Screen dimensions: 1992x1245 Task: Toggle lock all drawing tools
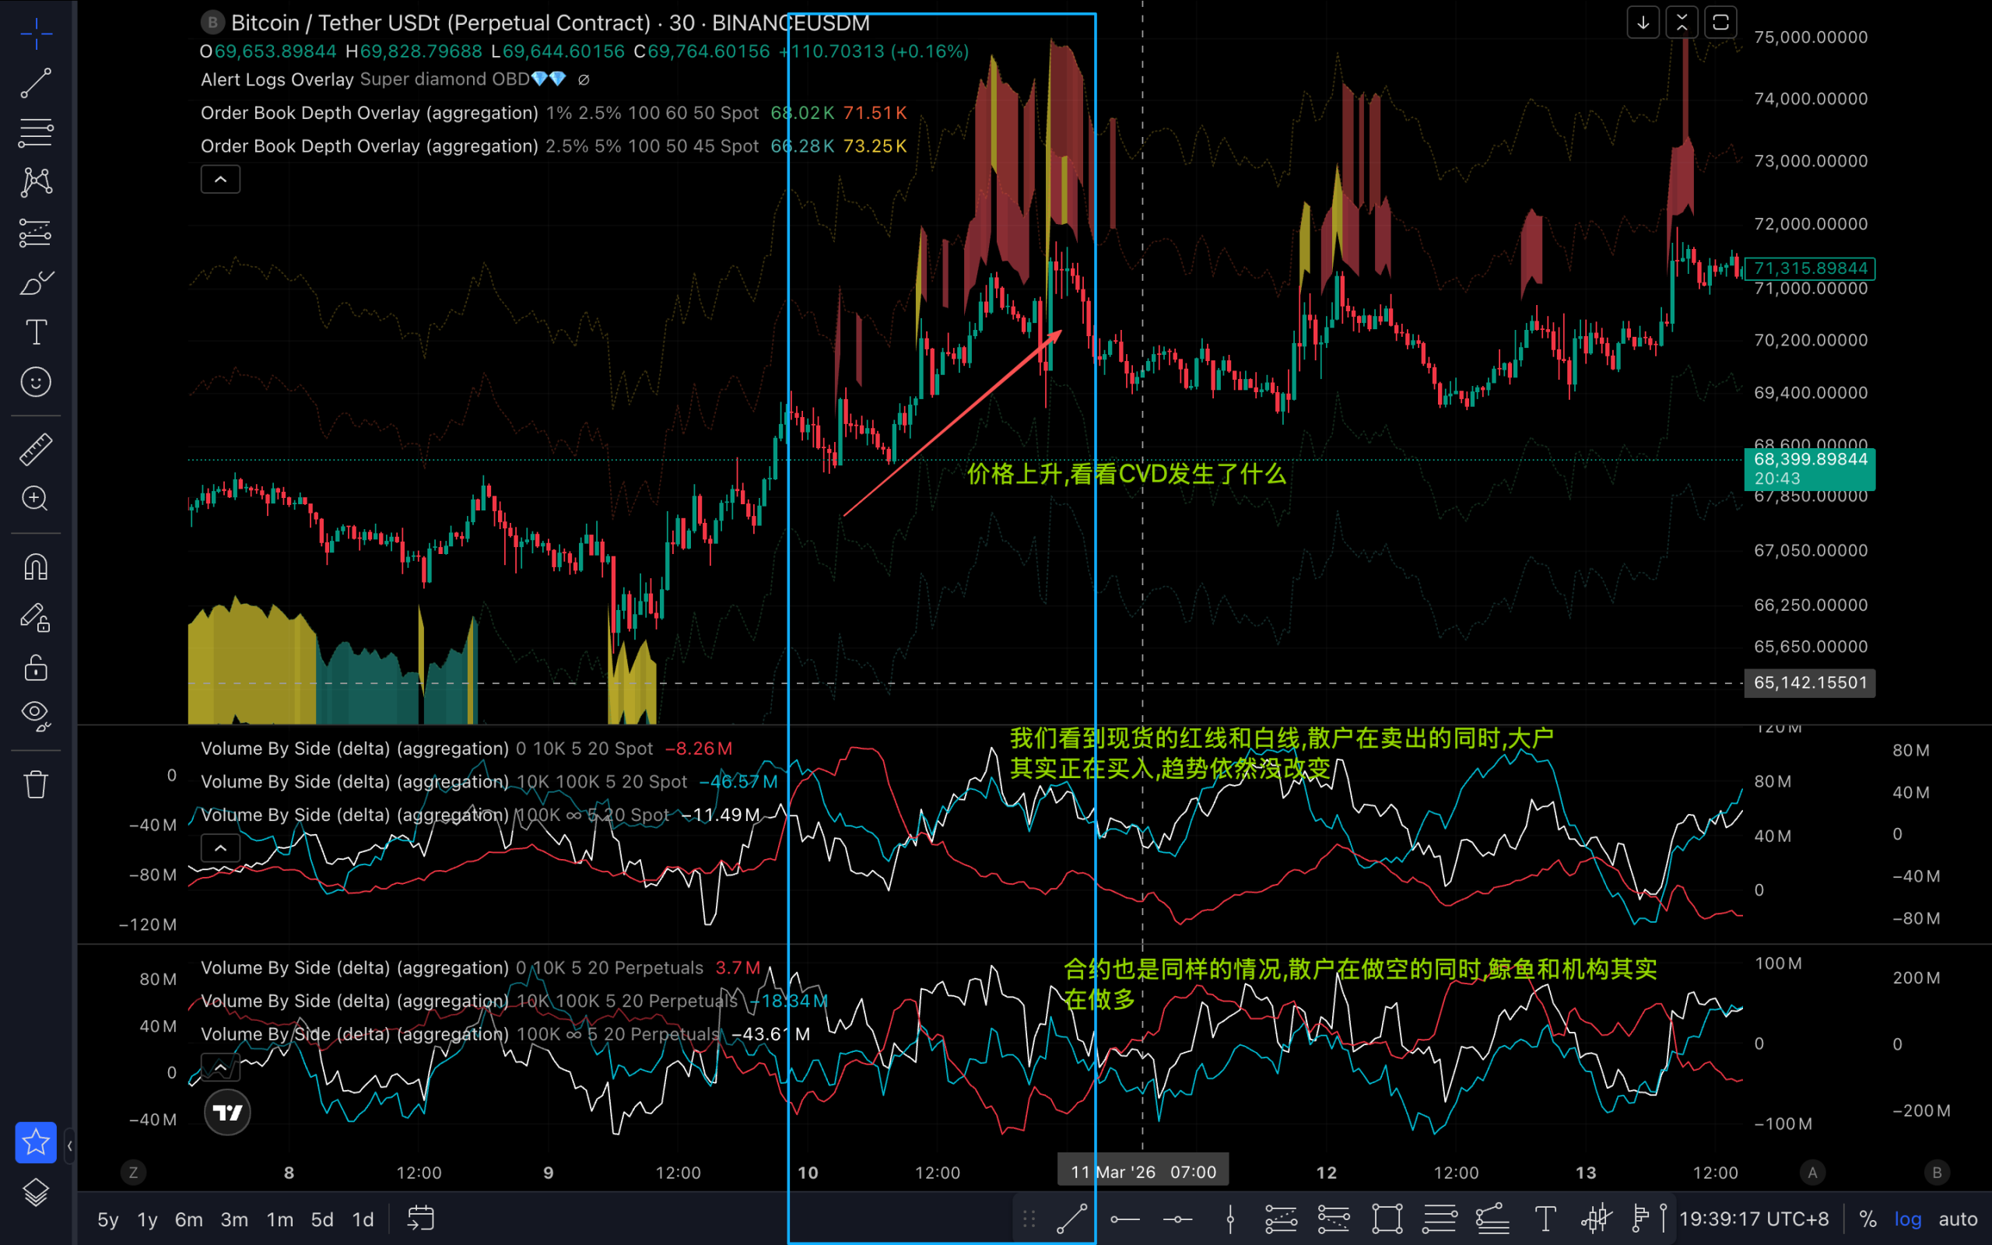point(35,668)
